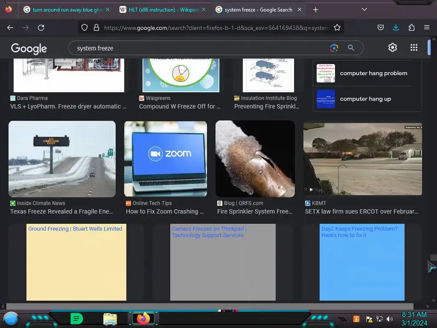Click 'Blog | QRFS.com' source label
This screenshot has width=437, height=328.
pos(244,203)
